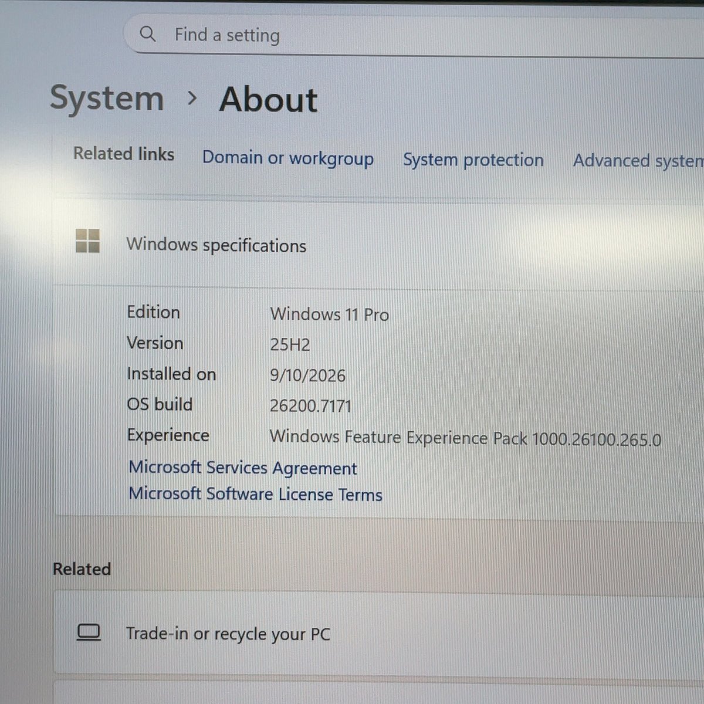Select the Windows 11 Pro value
Image resolution: width=704 pixels, height=704 pixels.
(x=329, y=314)
